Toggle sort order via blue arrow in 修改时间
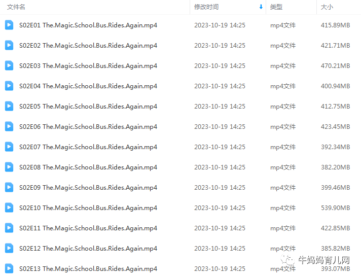Screen dimensions: 361x276 261,7
